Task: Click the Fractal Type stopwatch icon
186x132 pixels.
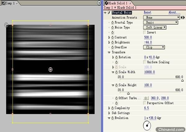Action: click(113, 23)
